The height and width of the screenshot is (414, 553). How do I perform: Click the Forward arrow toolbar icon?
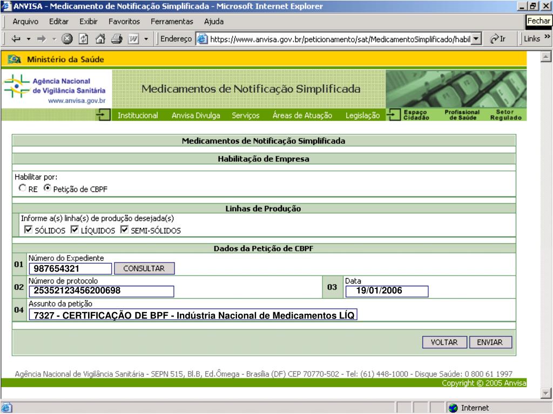(x=42, y=39)
